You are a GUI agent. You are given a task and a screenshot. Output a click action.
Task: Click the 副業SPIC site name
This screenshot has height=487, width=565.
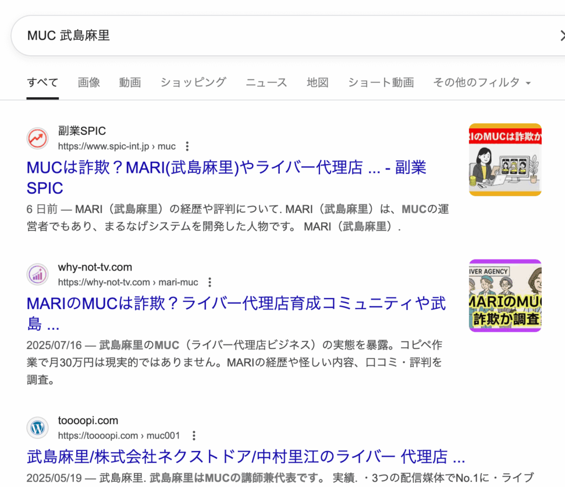click(82, 131)
